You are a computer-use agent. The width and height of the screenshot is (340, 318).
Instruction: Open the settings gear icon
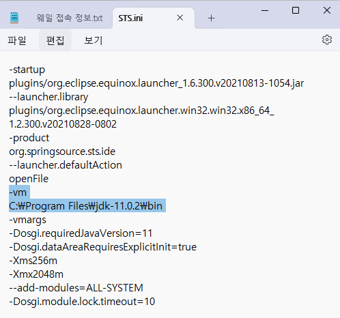pyautogui.click(x=327, y=40)
